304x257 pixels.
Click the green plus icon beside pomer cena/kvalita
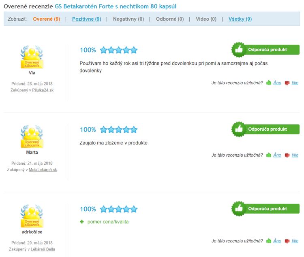tap(82, 222)
